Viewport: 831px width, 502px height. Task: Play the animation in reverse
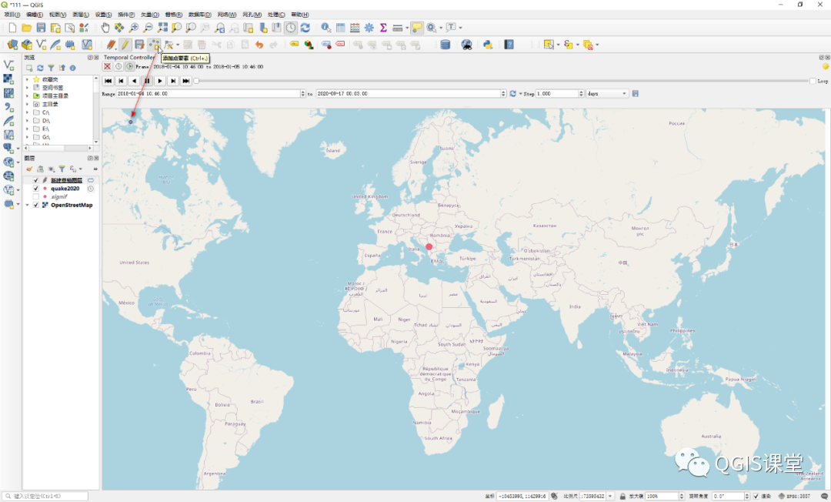coord(134,81)
